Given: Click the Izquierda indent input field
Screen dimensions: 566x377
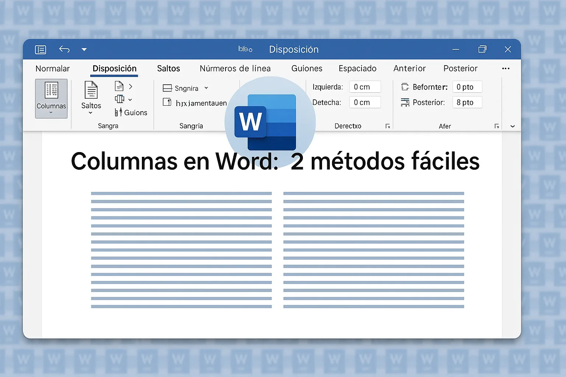Looking at the screenshot, I should pos(365,87).
